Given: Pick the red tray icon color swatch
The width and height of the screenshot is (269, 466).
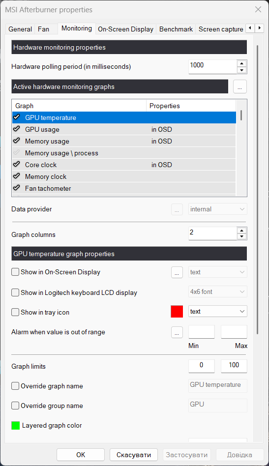Looking at the screenshot, I should [177, 312].
